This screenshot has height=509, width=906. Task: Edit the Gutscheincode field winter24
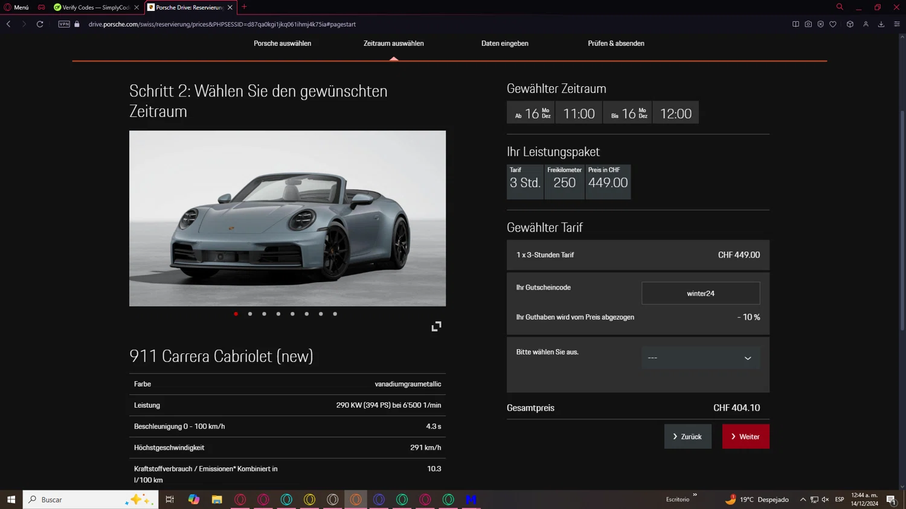[x=701, y=293]
